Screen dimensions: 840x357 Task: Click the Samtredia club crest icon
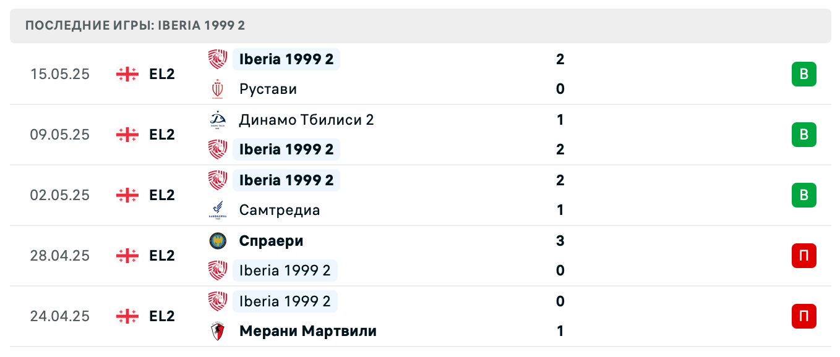click(218, 211)
